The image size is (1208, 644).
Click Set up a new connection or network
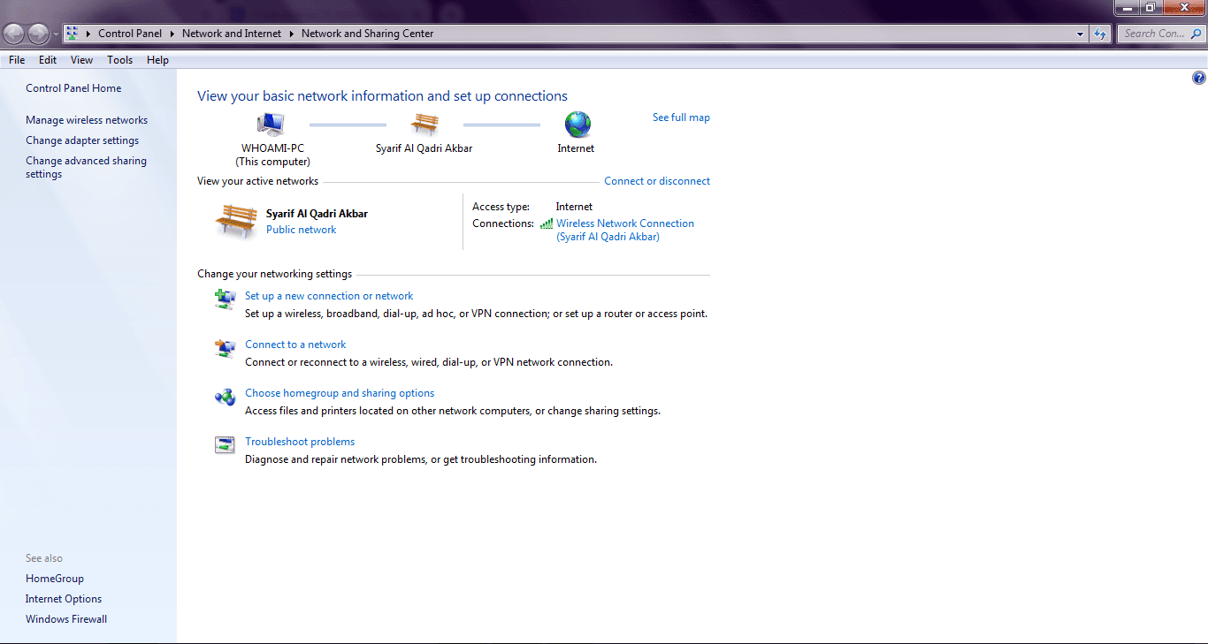pos(329,296)
